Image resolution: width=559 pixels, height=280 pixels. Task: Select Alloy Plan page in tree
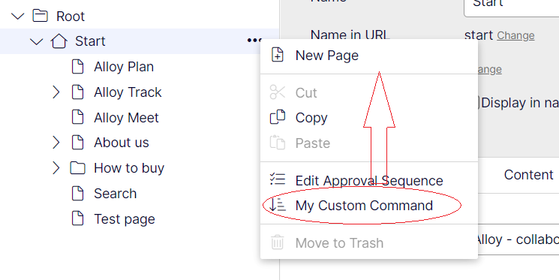124,67
